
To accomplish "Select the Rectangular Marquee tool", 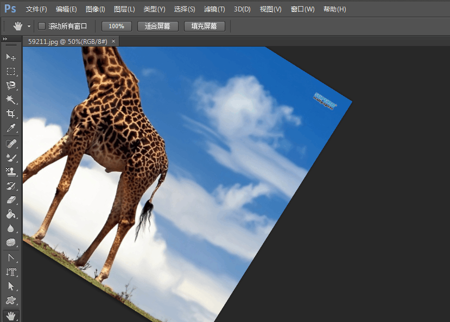I will click(x=10, y=71).
